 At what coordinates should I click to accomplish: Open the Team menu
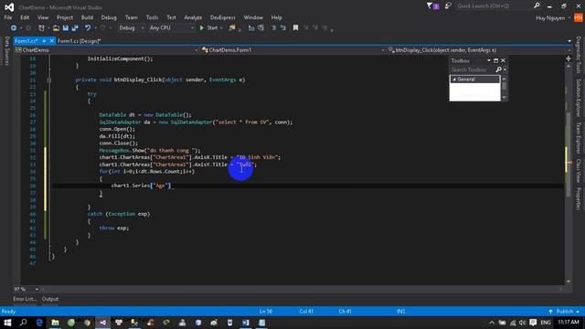click(x=131, y=17)
